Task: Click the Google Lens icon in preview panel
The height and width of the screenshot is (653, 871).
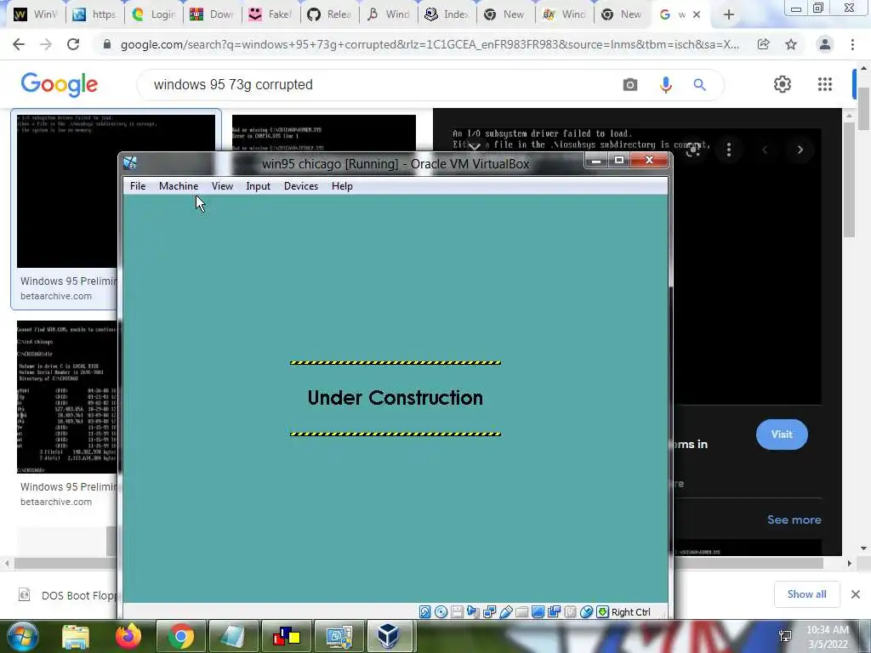Action: pos(692,150)
